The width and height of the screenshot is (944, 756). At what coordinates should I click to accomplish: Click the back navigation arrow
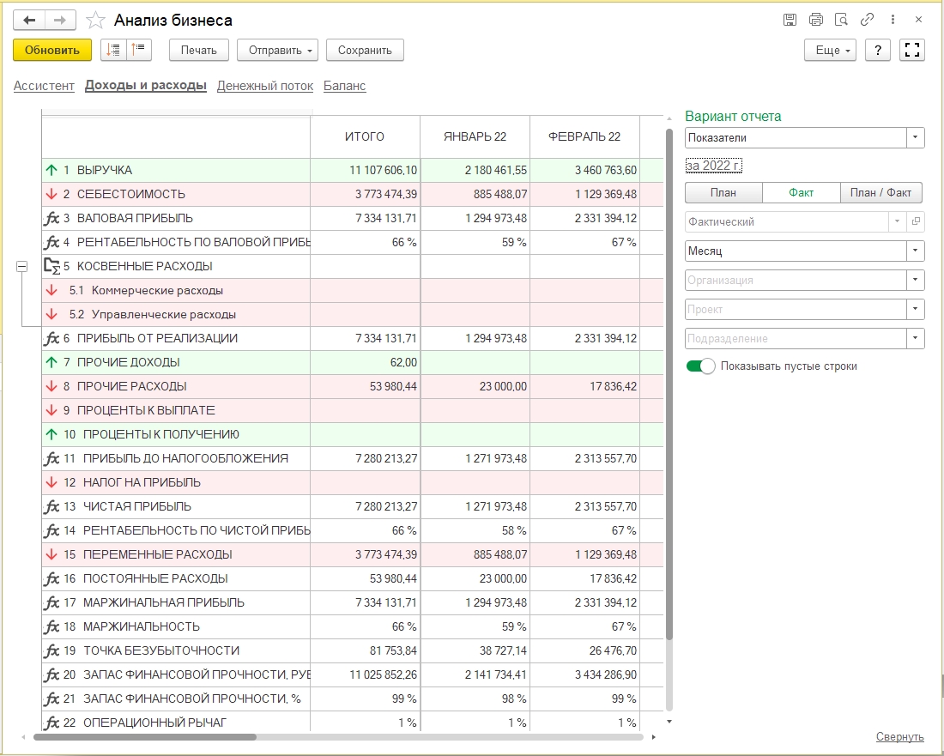(29, 21)
